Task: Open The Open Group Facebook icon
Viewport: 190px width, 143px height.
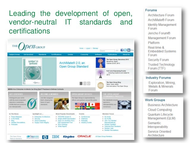Action: point(122,50)
